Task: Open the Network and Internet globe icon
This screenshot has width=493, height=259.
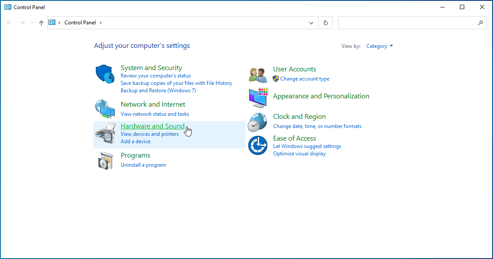Action: [105, 109]
